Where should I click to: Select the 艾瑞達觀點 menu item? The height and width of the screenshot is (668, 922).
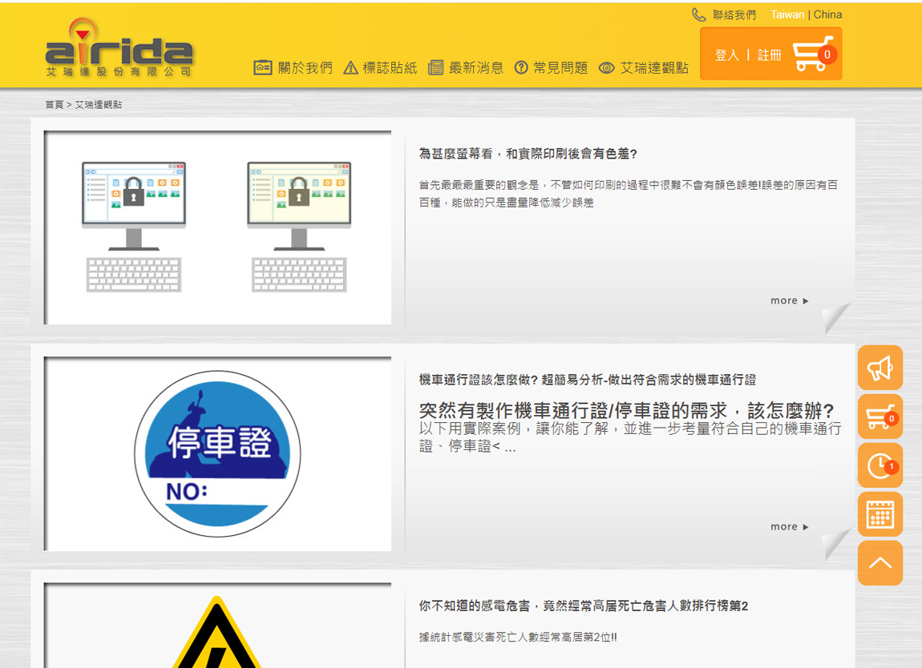click(644, 68)
